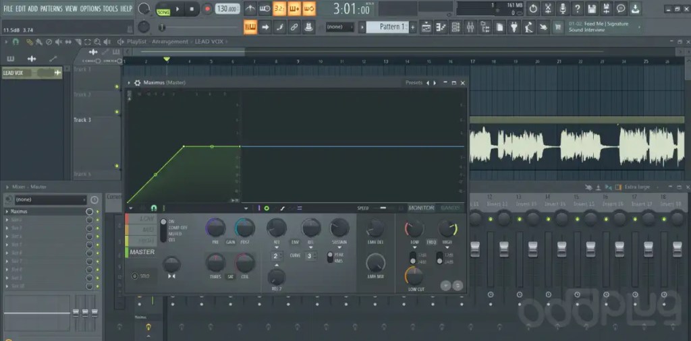Open the audio editor scissors icon
691x341 pixels.
coord(548,8)
